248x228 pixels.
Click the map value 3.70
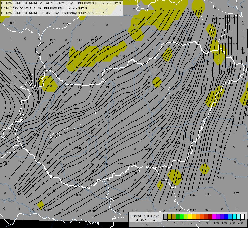click(121, 164)
